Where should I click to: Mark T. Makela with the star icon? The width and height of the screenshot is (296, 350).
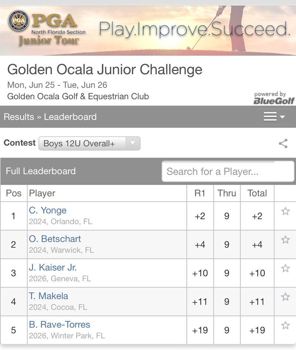285,297
